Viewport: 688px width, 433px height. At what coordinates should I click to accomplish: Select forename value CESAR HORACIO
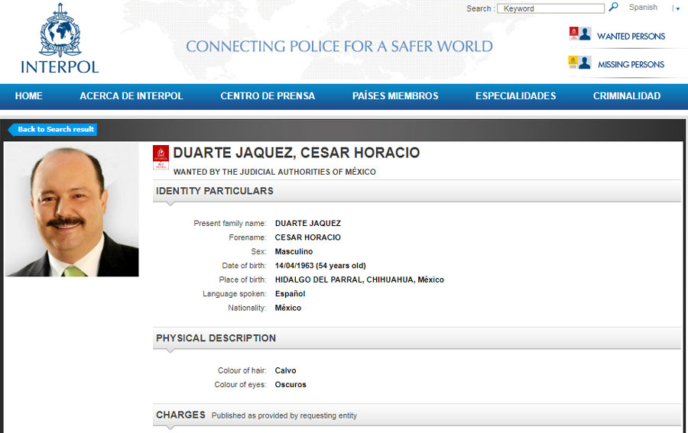tap(308, 237)
